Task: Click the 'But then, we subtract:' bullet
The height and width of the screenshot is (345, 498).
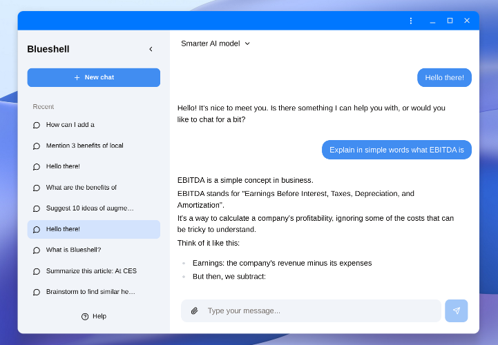Action: pos(229,277)
